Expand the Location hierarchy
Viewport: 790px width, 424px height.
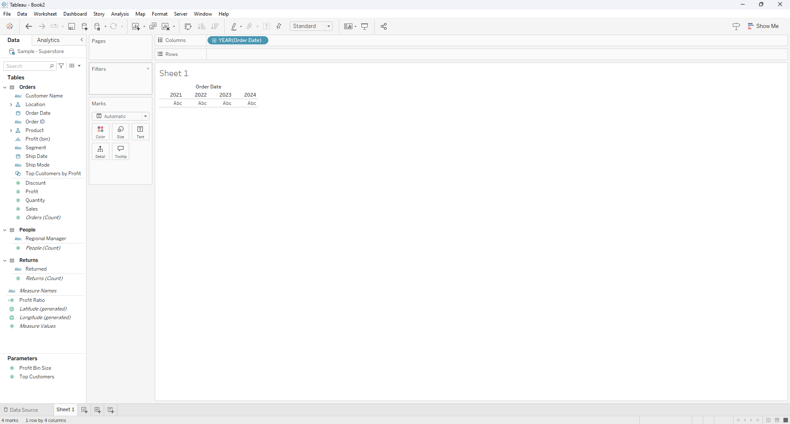tap(11, 104)
